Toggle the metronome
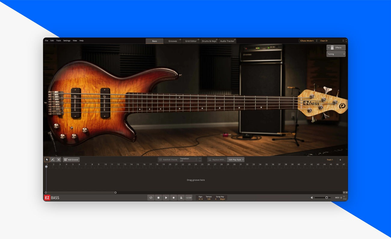 pyautogui.click(x=181, y=198)
